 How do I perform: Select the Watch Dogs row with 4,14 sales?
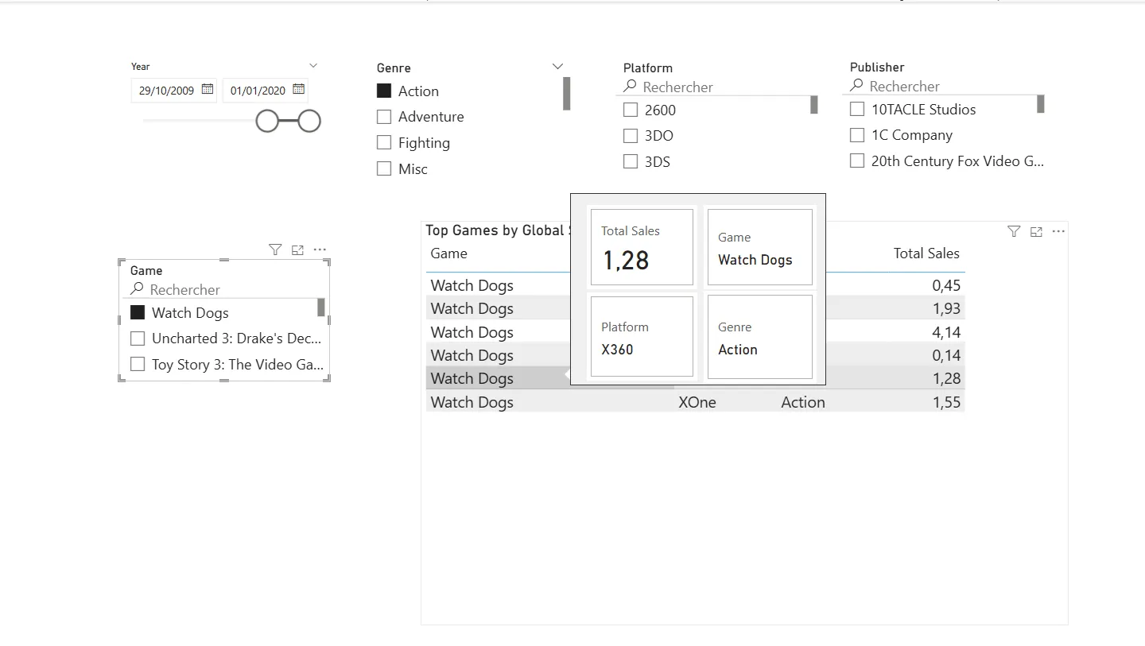point(695,332)
